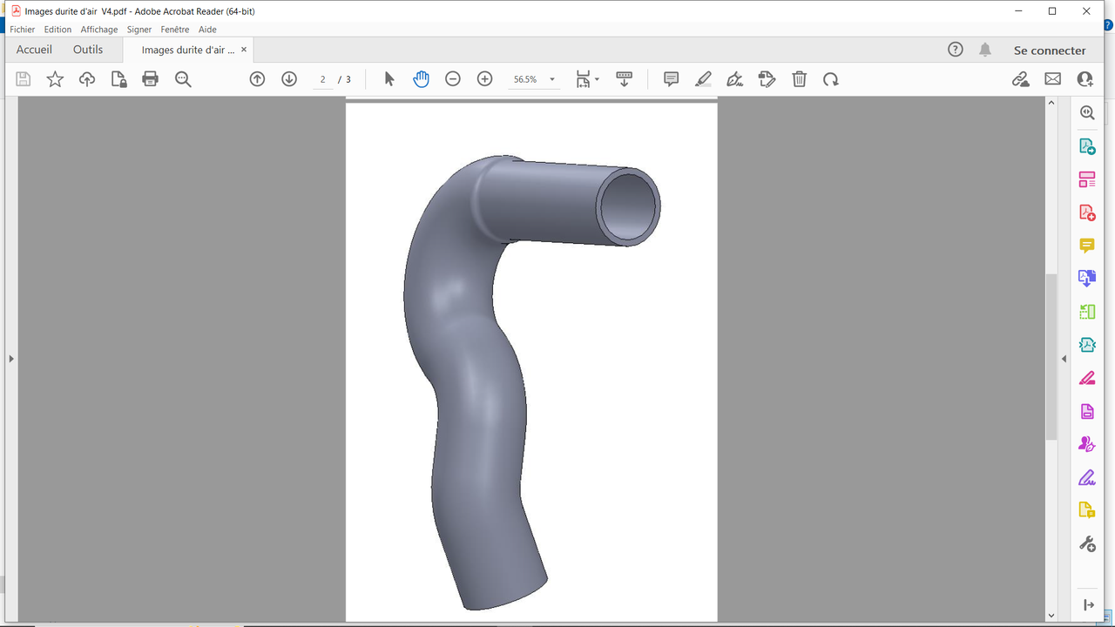
Task: Open the Scan and OCR tool
Action: click(x=1087, y=345)
